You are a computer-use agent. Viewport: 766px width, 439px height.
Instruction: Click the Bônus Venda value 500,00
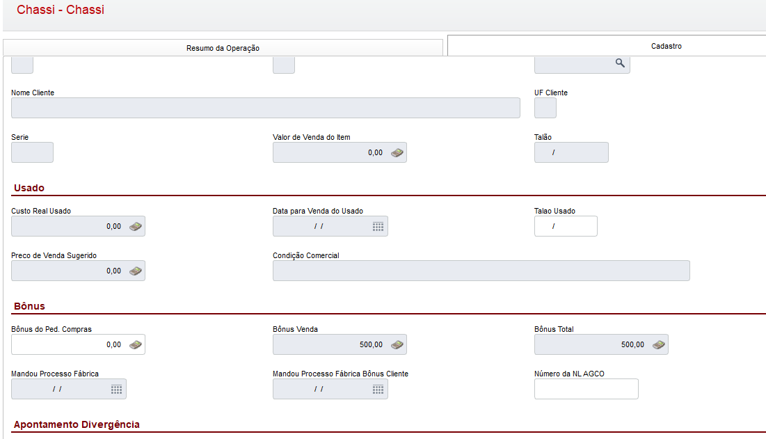371,345
